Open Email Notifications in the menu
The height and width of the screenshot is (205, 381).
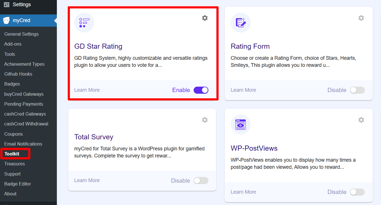tap(23, 144)
